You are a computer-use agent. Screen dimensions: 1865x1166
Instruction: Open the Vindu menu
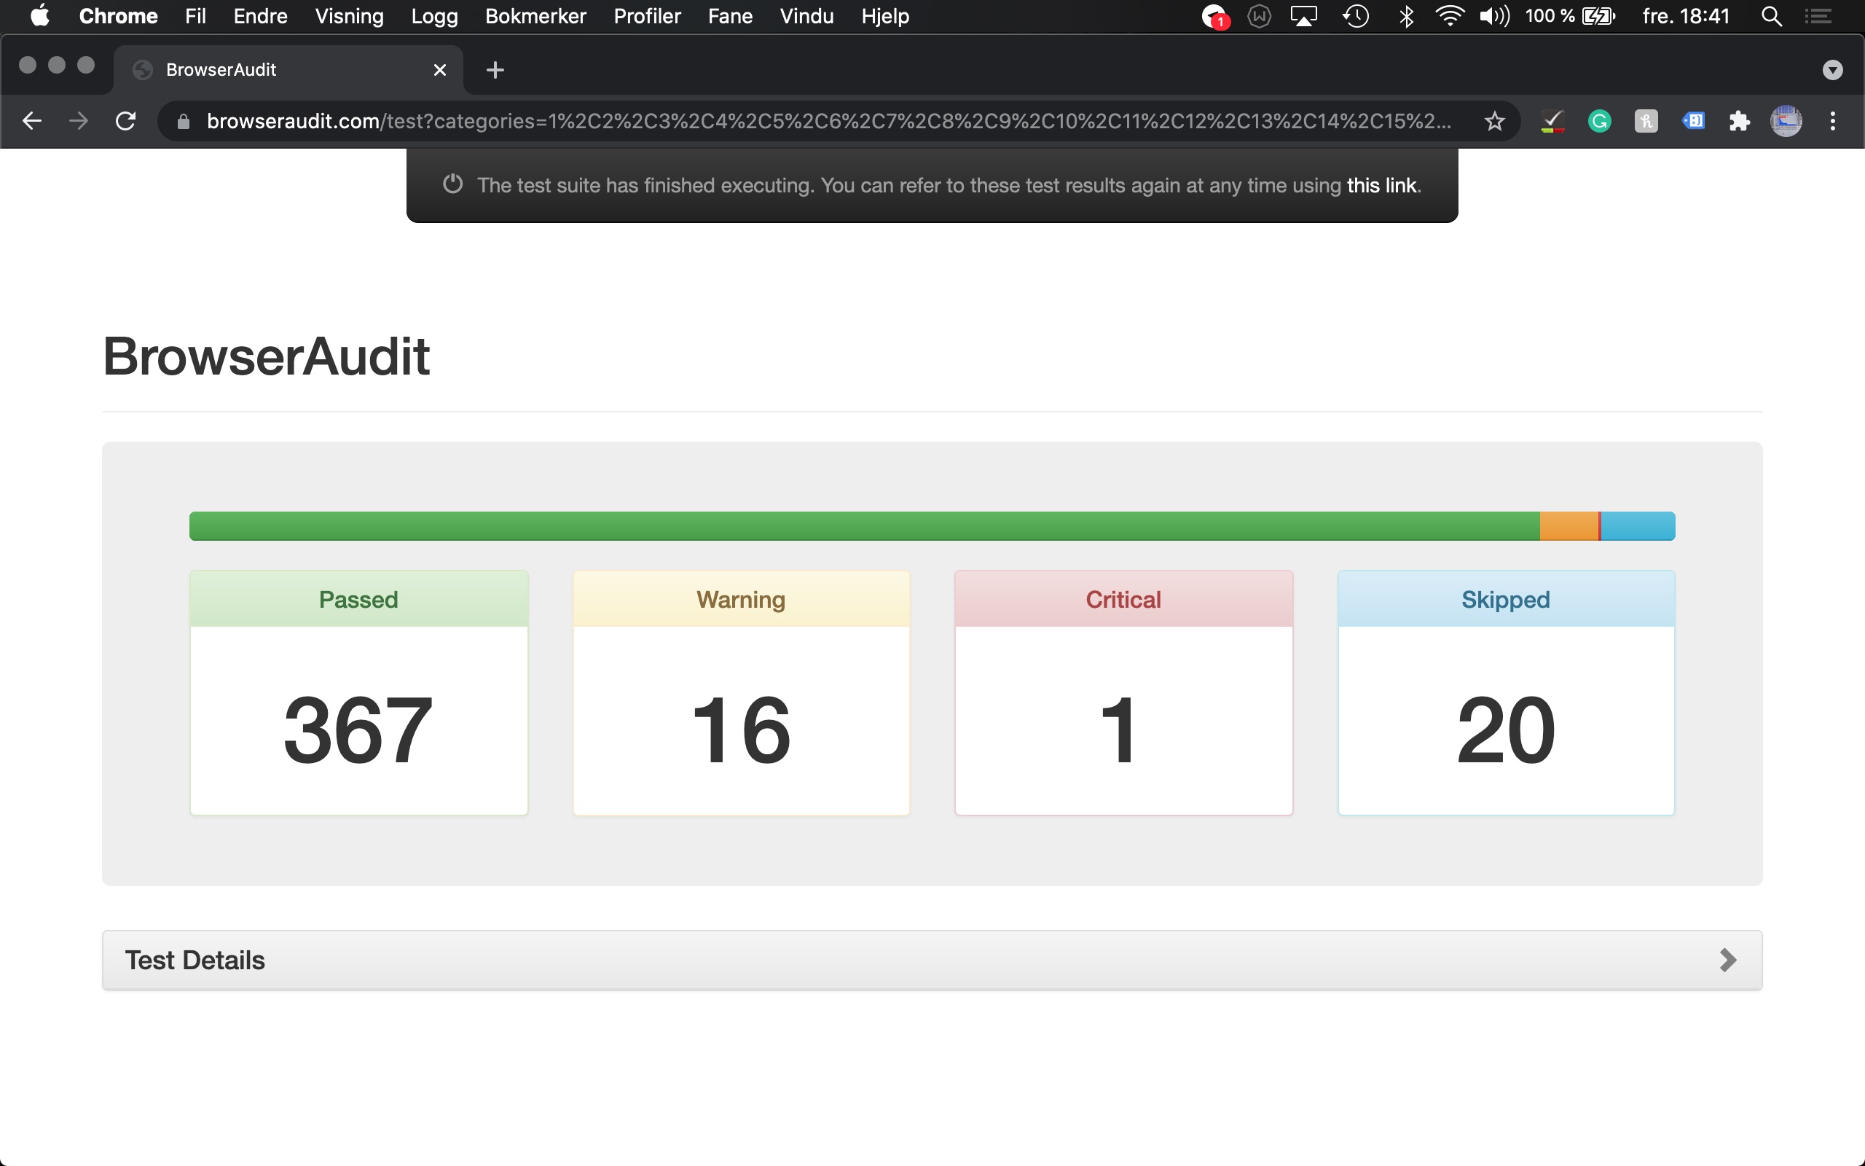click(x=807, y=16)
